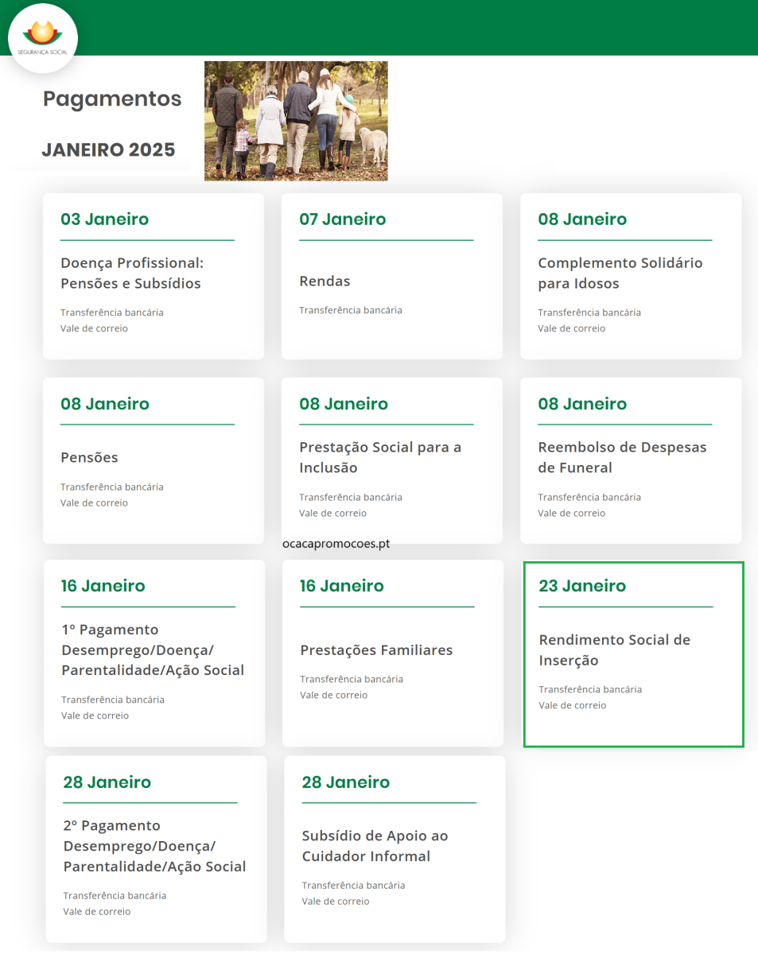Select the '03 Janeiro' date
Screen dimensions: 758x954
click(x=104, y=219)
